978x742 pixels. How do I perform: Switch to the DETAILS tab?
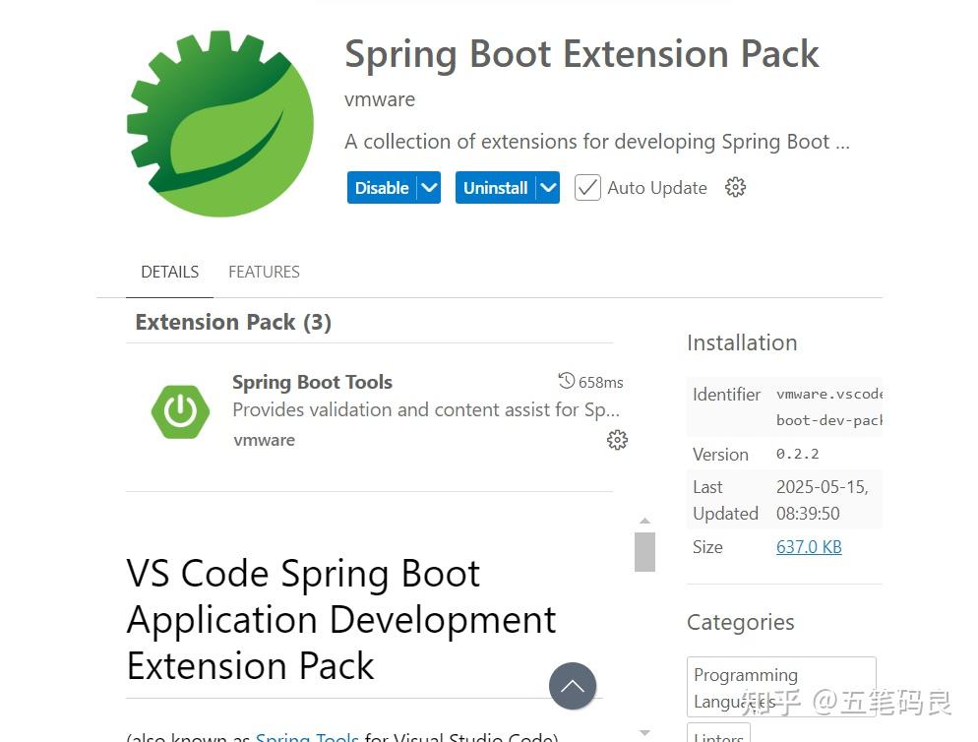169,272
